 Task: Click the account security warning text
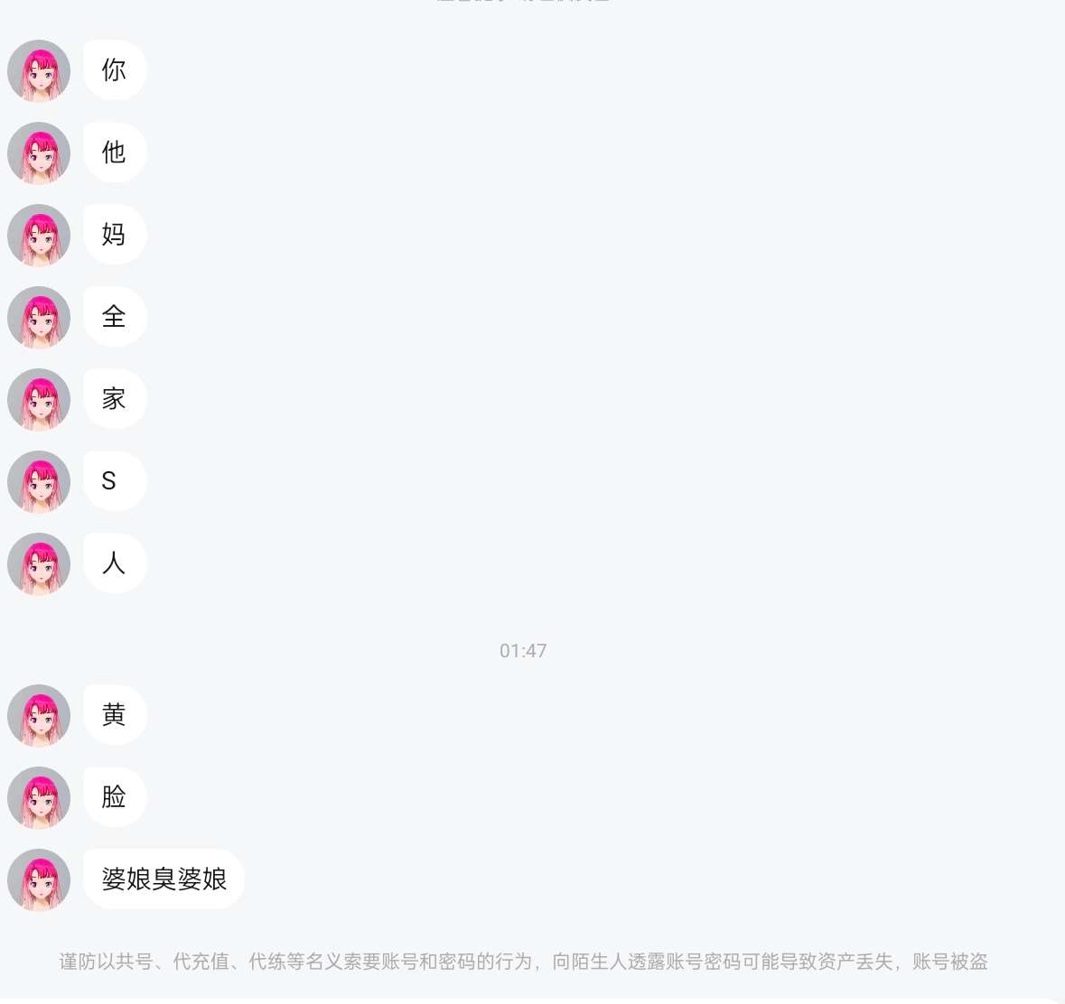pos(523,962)
